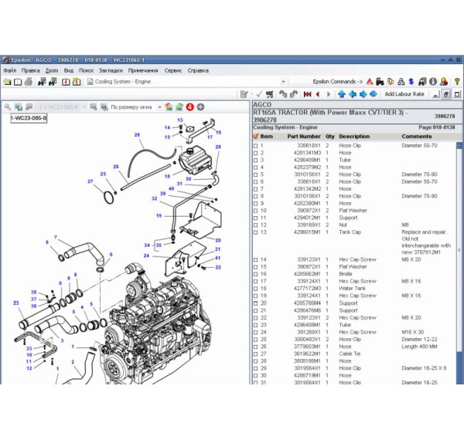Viewport: 464px width, 440px height.
Task: Select checkbox for item 18 Water Tank
Action: 256,289
